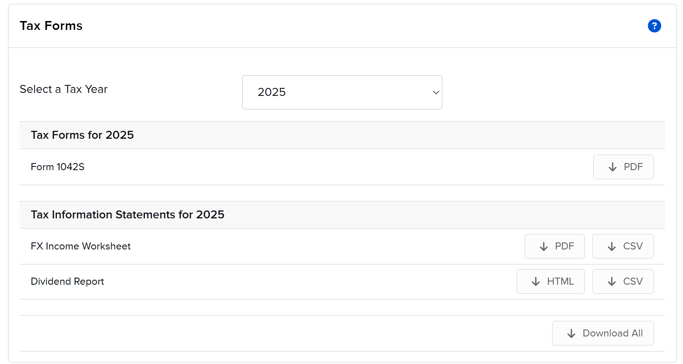
Task: Click the Tax Forms panel title
Action: 51,26
